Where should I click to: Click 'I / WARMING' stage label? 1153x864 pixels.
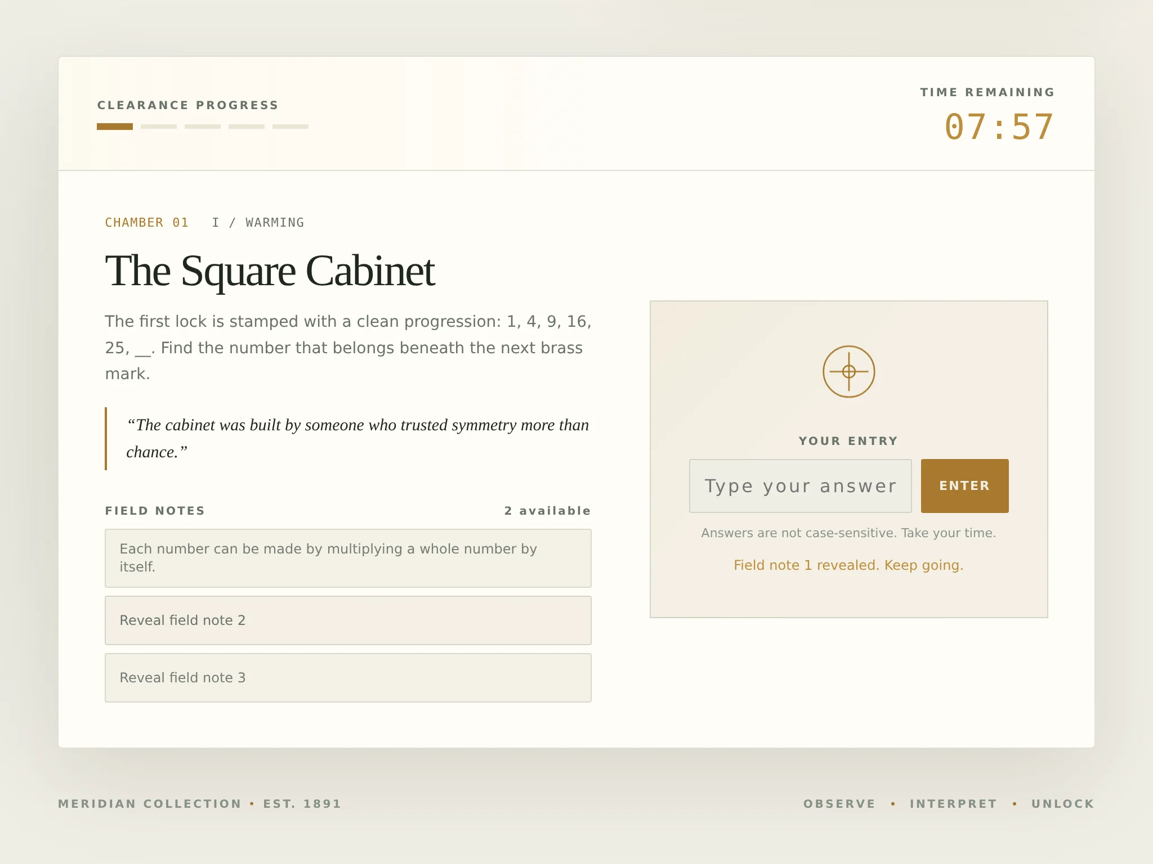coord(258,222)
